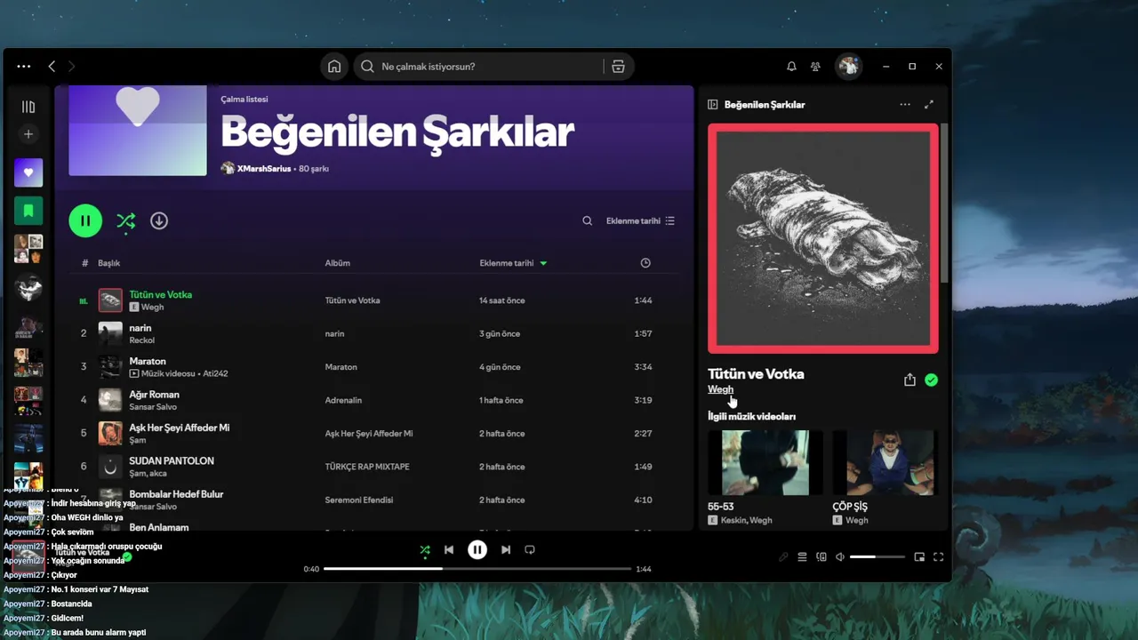Select the 'Maraton' track title
1138x640 pixels.
(x=148, y=361)
